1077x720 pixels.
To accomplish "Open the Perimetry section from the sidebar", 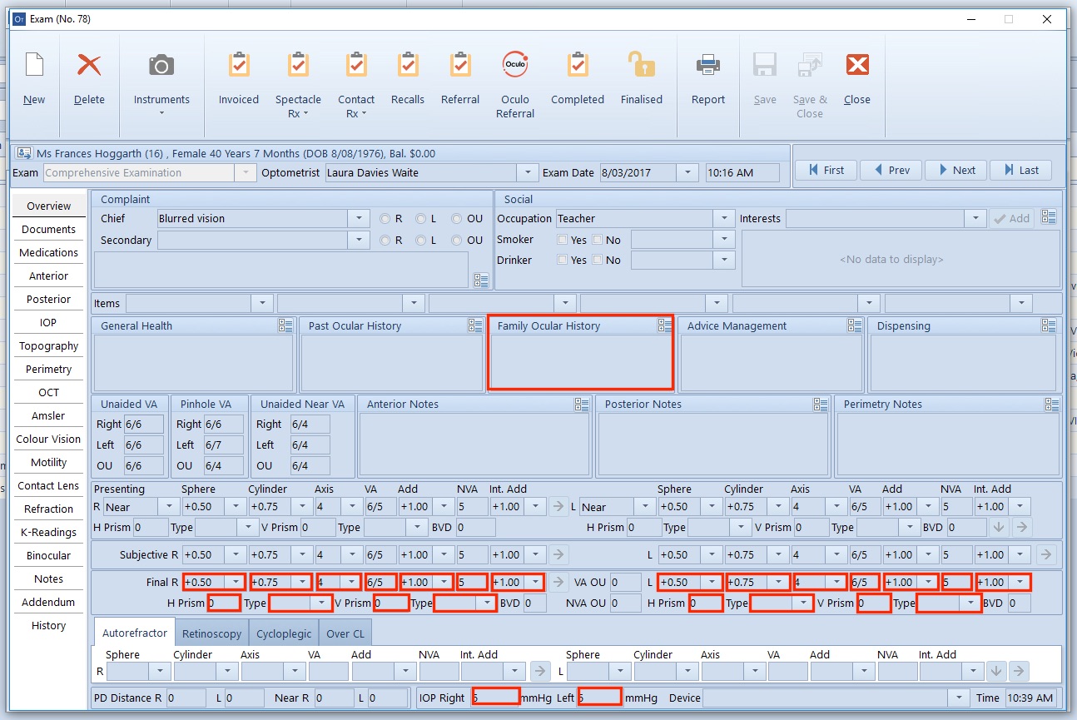I will pyautogui.click(x=48, y=369).
